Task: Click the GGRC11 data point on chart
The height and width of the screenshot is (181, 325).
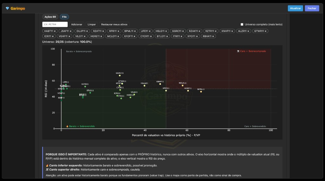Action: (120, 76)
